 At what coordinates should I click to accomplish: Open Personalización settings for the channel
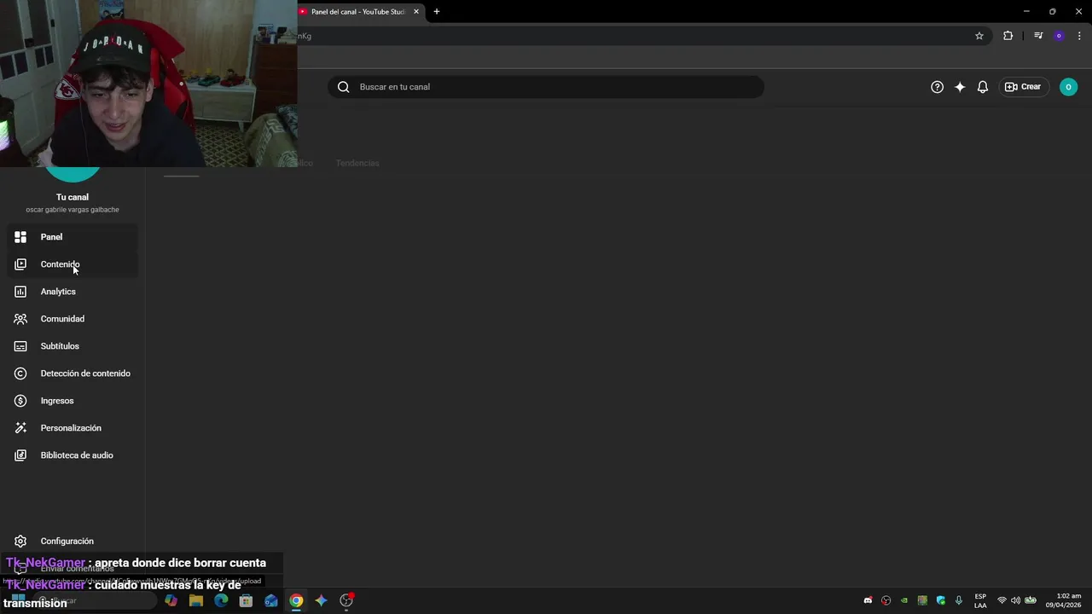(x=73, y=428)
